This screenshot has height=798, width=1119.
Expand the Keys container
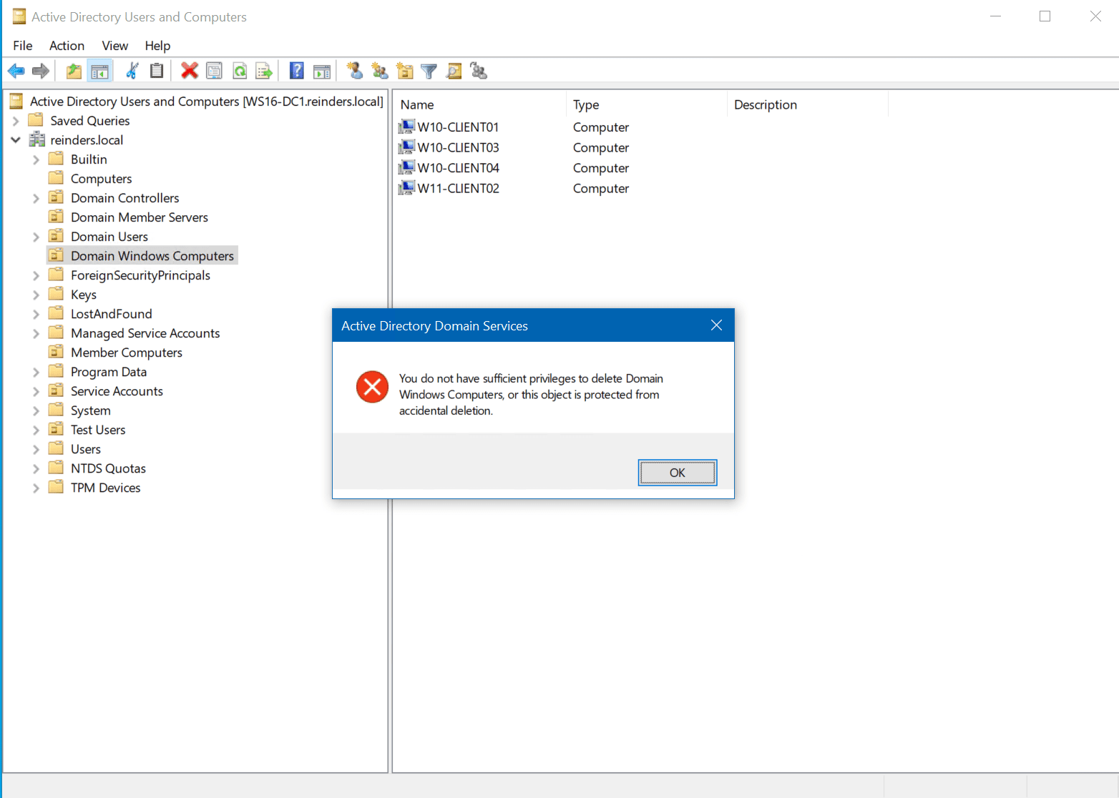(36, 295)
